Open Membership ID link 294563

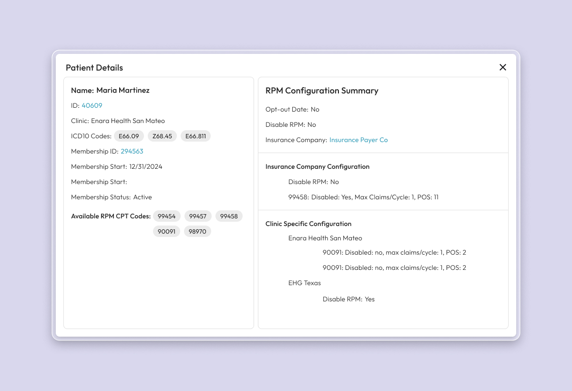pyautogui.click(x=132, y=151)
